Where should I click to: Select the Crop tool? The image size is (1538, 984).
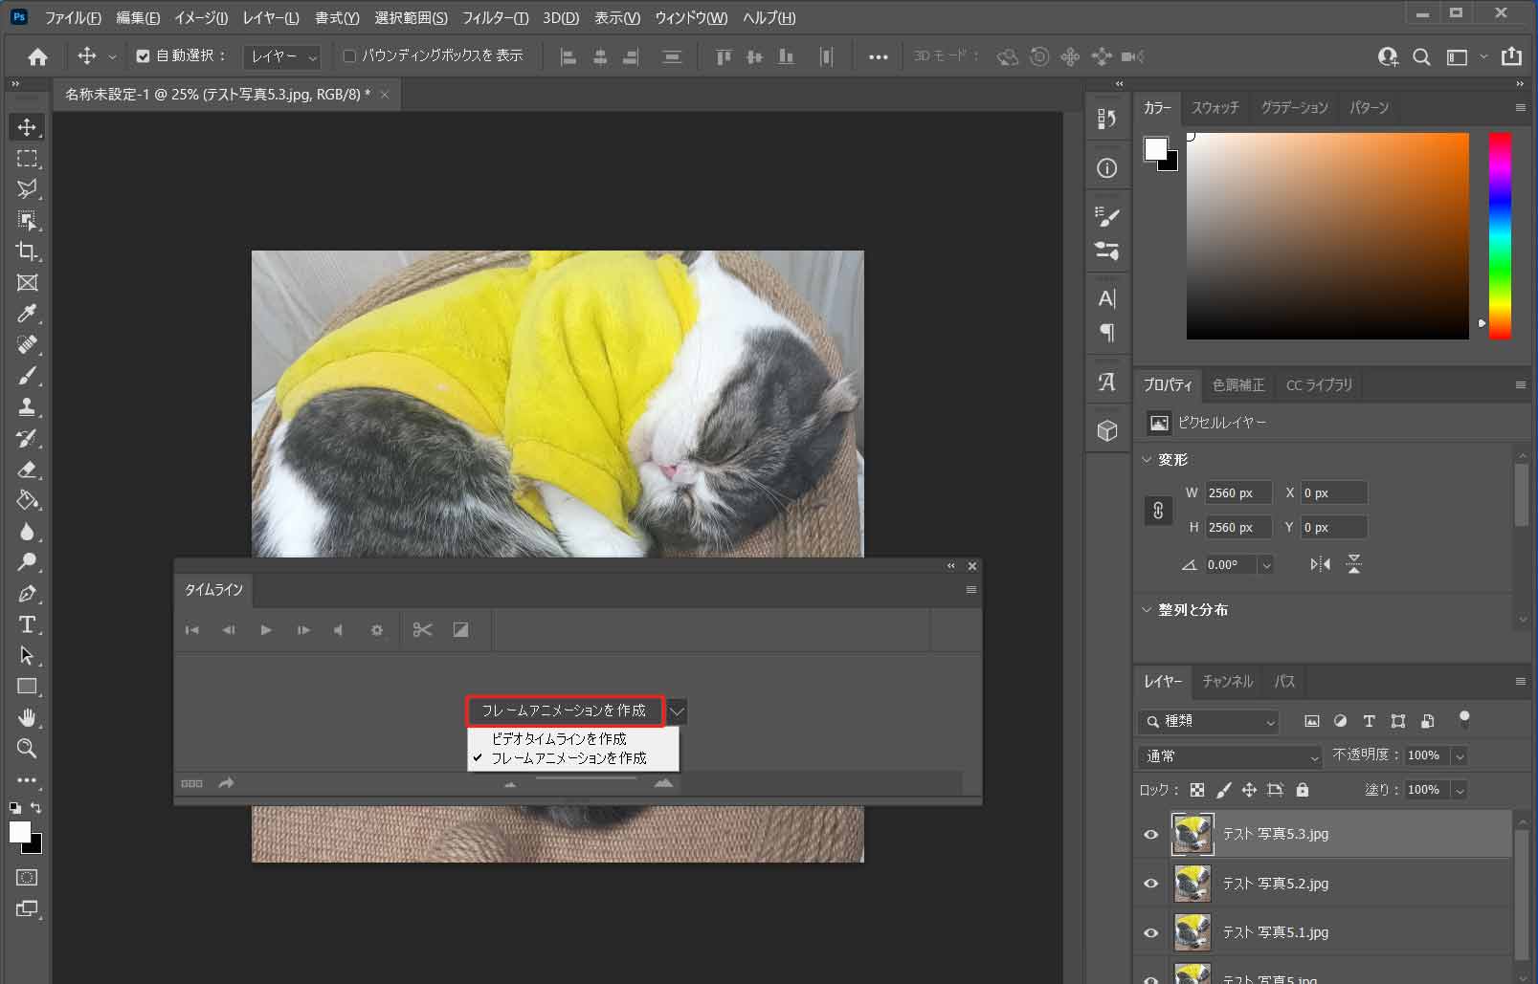coord(27,251)
